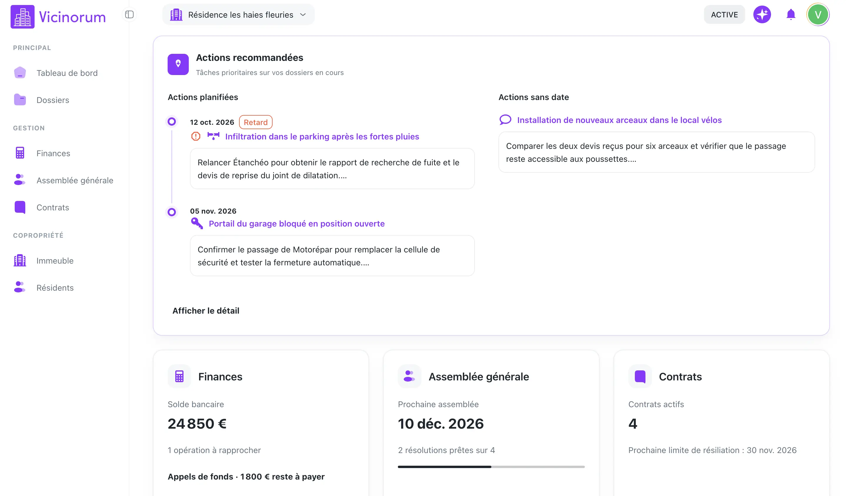Click the Contrats card icon
The image size is (846, 496).
coord(640,377)
